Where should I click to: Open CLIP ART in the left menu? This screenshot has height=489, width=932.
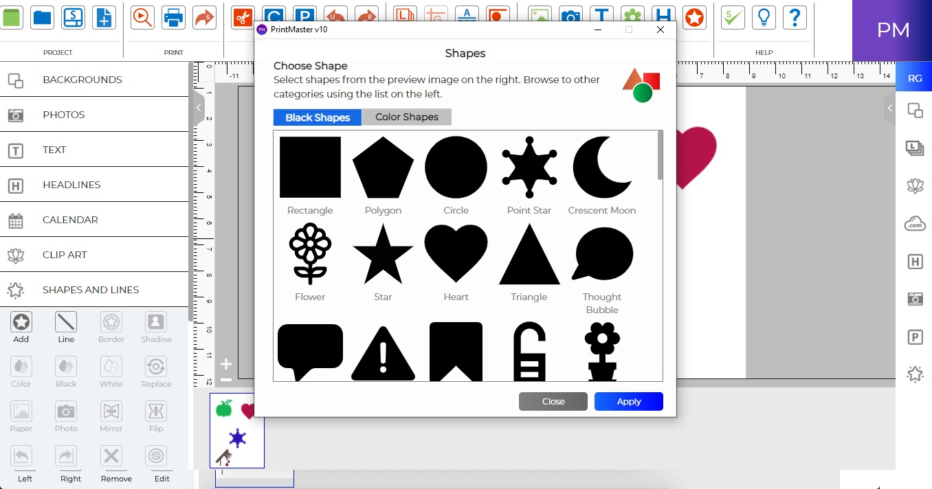pos(94,255)
